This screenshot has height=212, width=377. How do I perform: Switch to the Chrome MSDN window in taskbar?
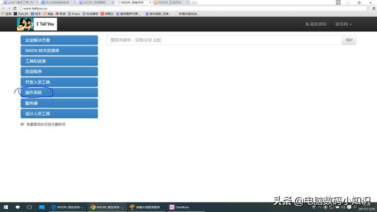(107, 207)
